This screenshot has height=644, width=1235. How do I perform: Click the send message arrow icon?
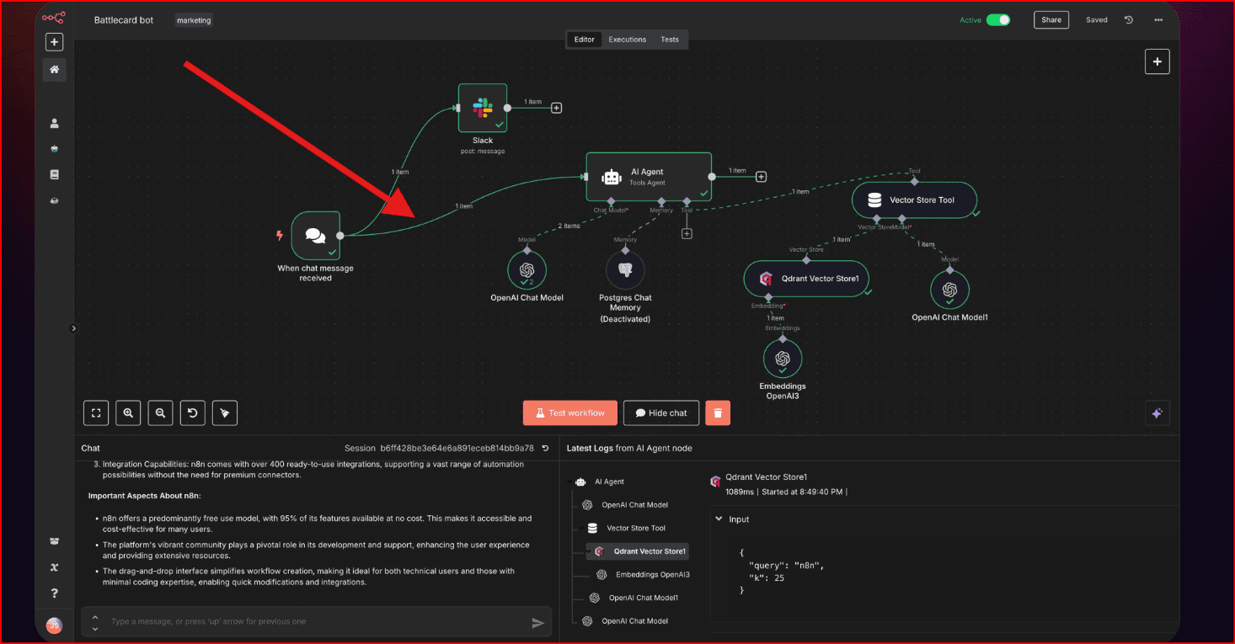pos(537,623)
